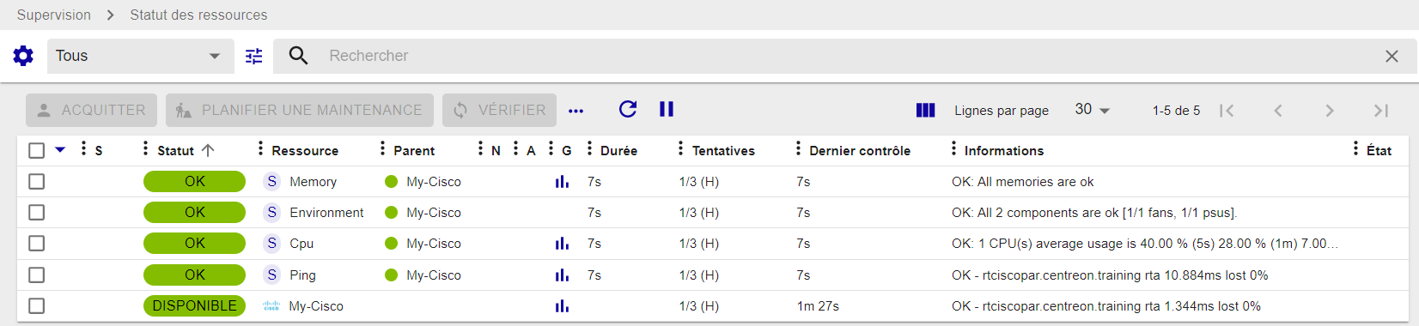The height and width of the screenshot is (326, 1419).
Task: Expand the Tous filter dropdown
Action: tap(140, 56)
